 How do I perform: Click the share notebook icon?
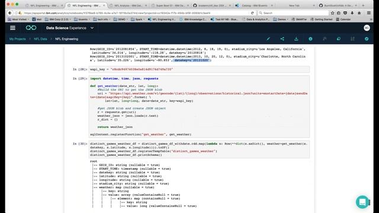[x=282, y=39]
